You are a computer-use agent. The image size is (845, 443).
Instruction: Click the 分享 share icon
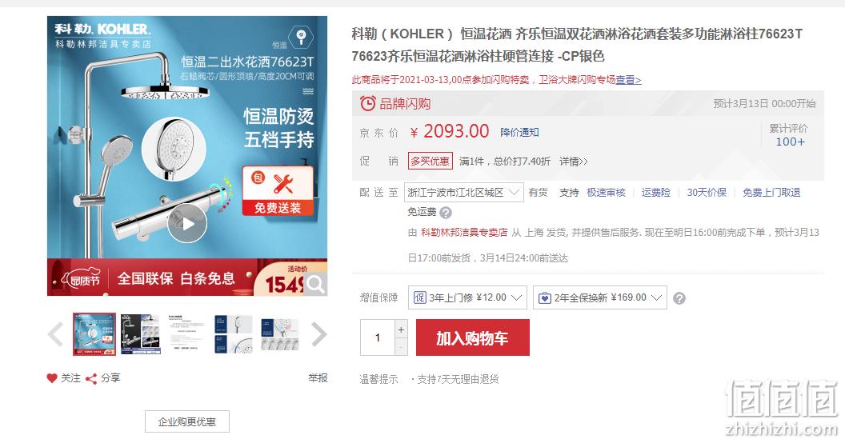coord(91,378)
